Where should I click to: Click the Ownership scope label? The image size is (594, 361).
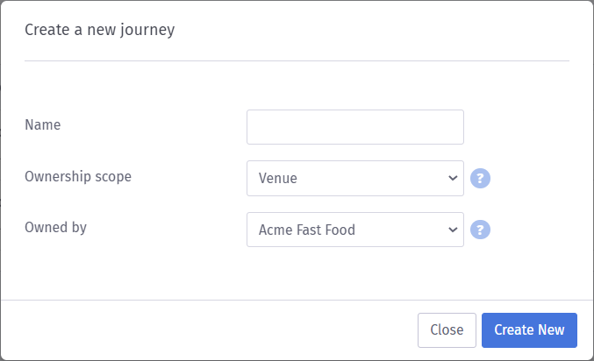(78, 176)
